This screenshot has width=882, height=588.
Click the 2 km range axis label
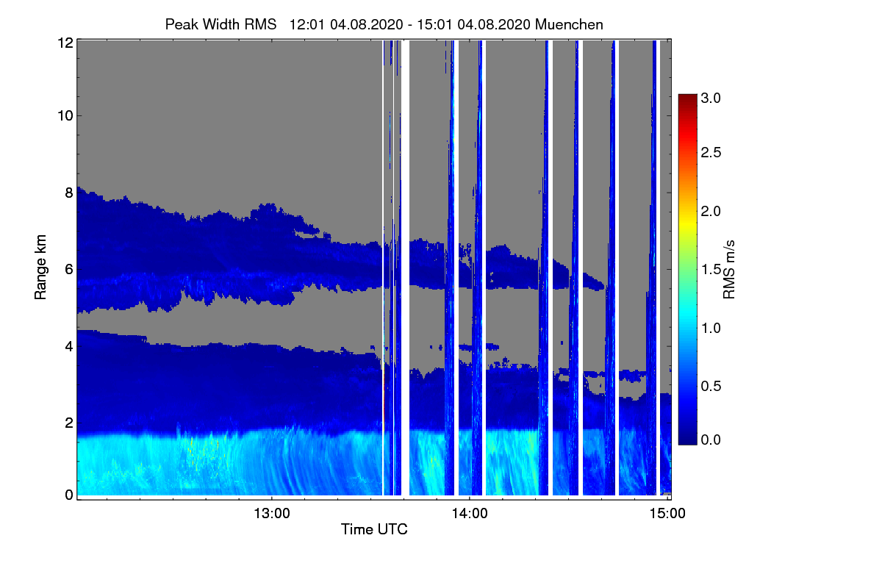(x=69, y=422)
